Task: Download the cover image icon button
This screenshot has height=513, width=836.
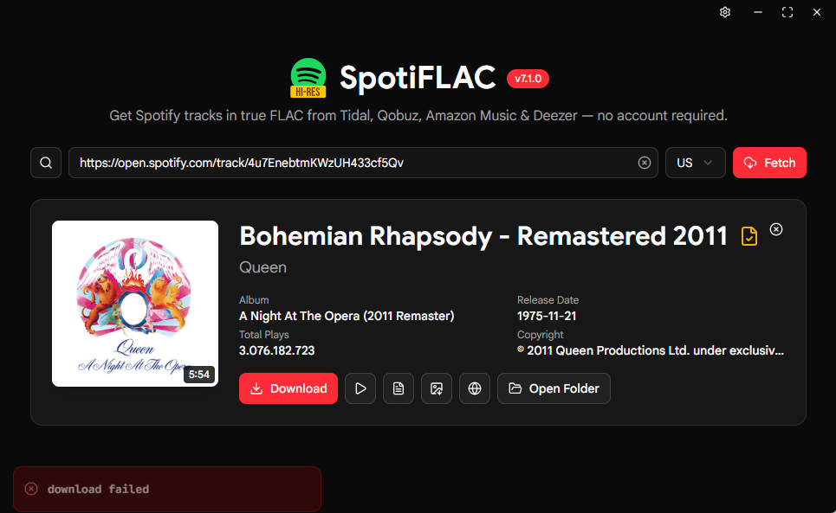Action: (x=437, y=388)
